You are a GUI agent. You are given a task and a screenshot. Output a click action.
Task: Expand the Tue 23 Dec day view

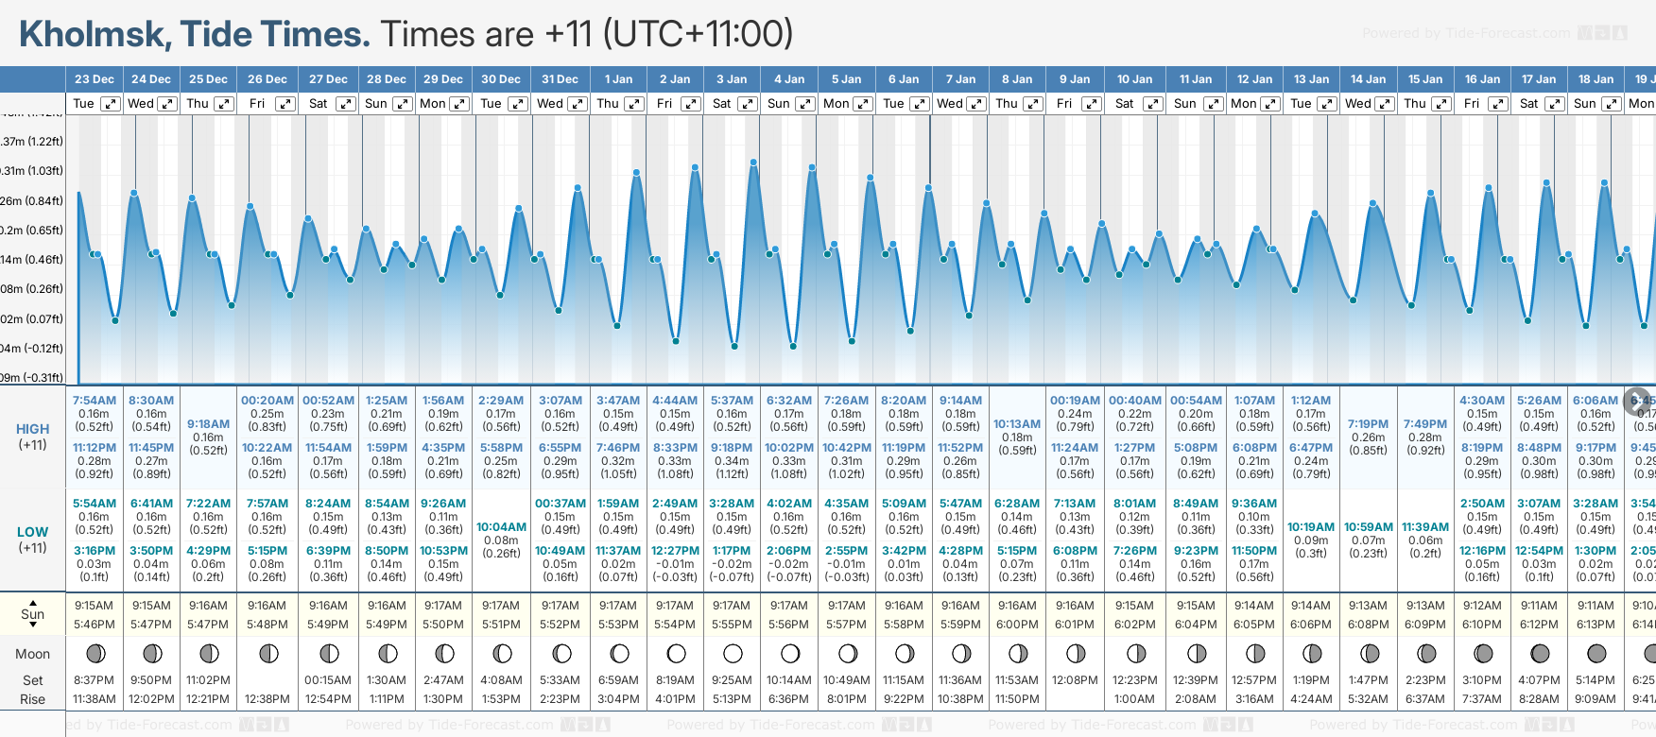click(111, 104)
